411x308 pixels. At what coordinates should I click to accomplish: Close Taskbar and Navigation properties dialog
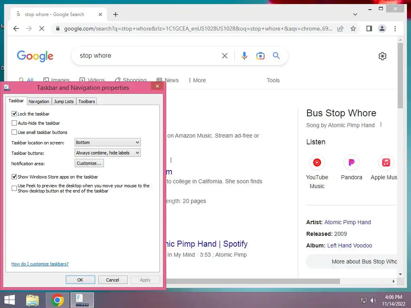(x=157, y=86)
